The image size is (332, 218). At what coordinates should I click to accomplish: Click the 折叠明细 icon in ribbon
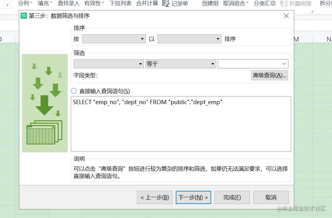(x=283, y=3)
